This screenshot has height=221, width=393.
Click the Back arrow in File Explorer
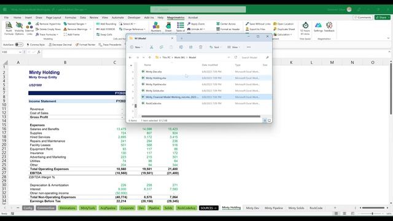point(130,57)
